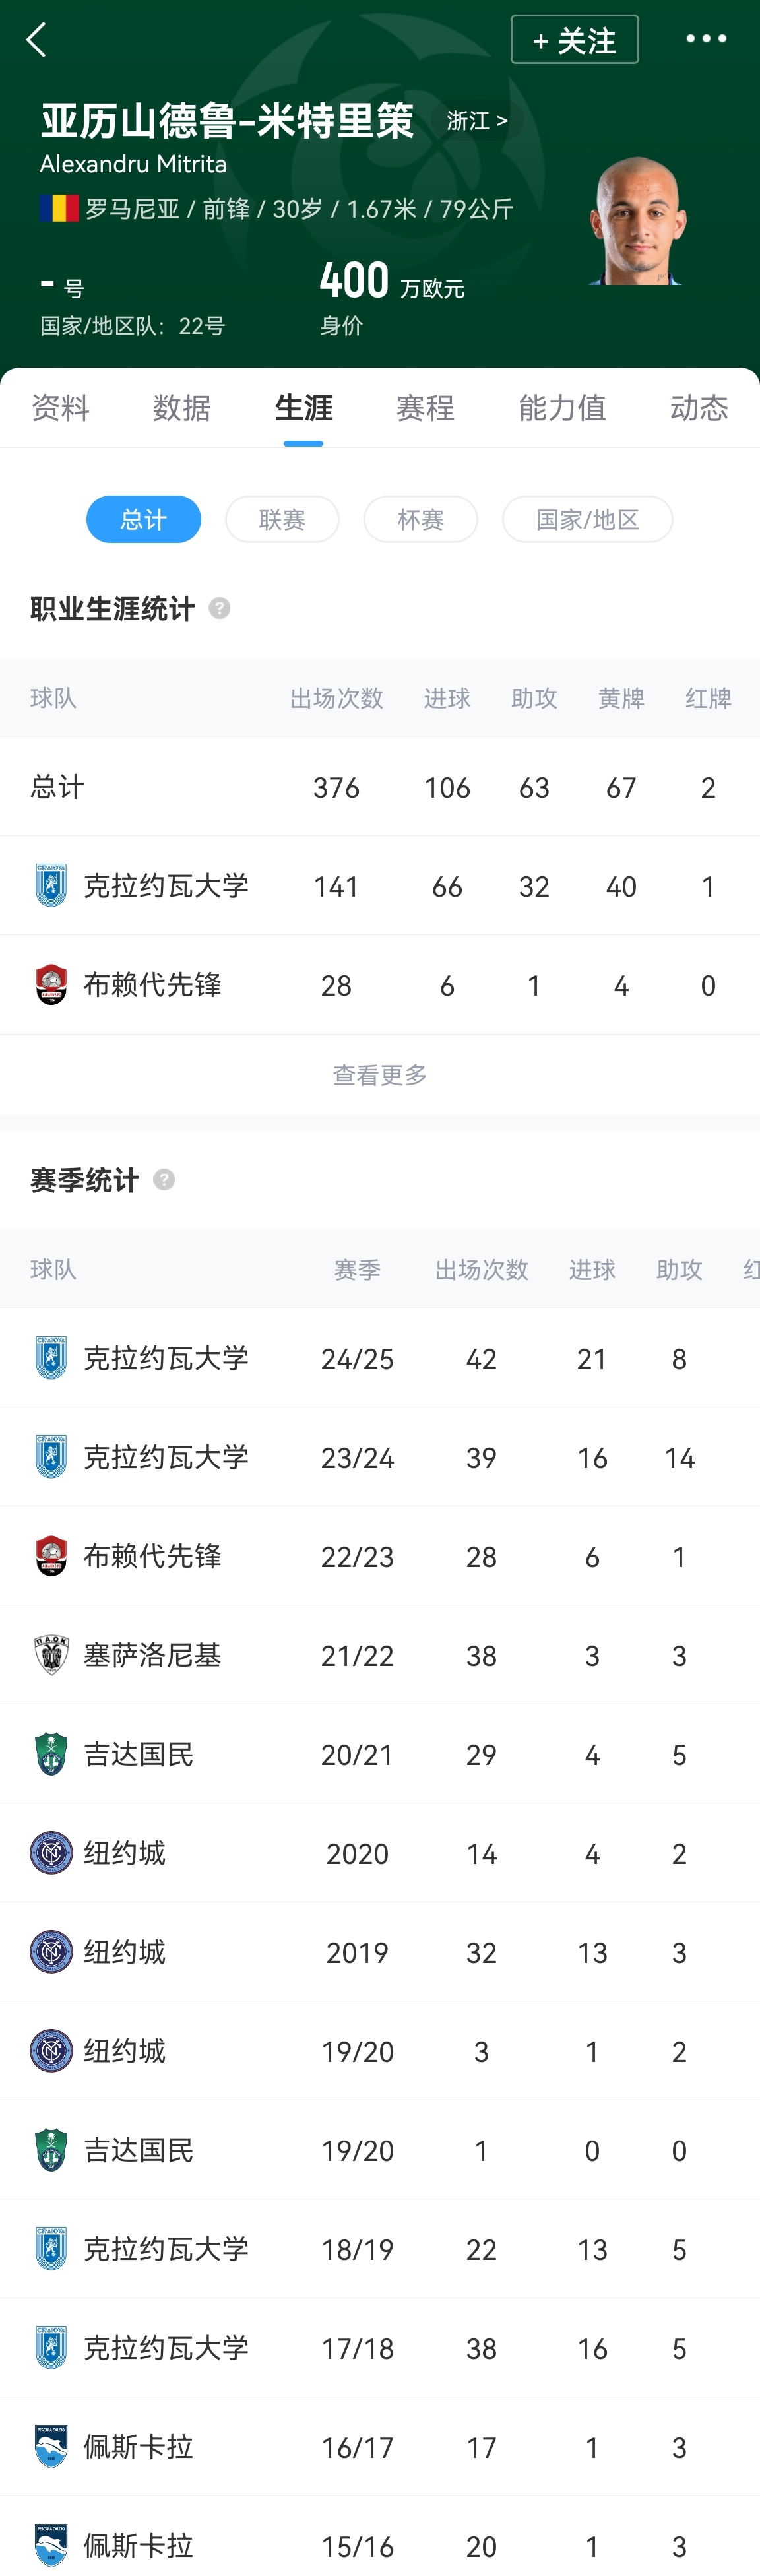Tap 佩斯卡拉 club crest in 16/17 row
Viewport: 760px width, 2576px height.
[51, 2446]
